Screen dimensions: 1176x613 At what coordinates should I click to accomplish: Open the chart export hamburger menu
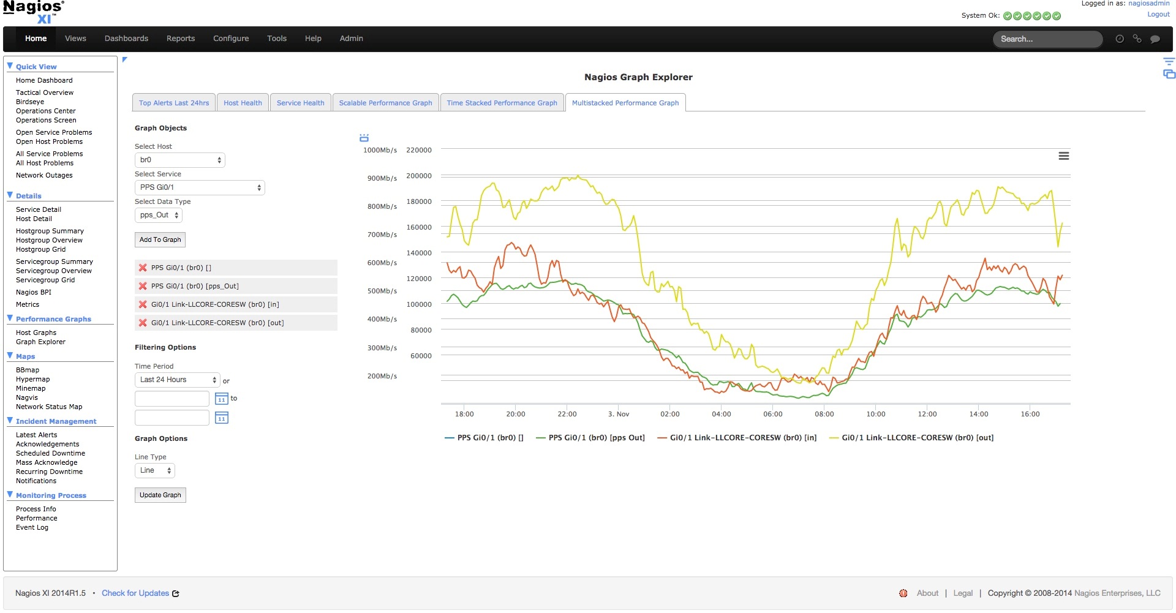pos(1064,156)
